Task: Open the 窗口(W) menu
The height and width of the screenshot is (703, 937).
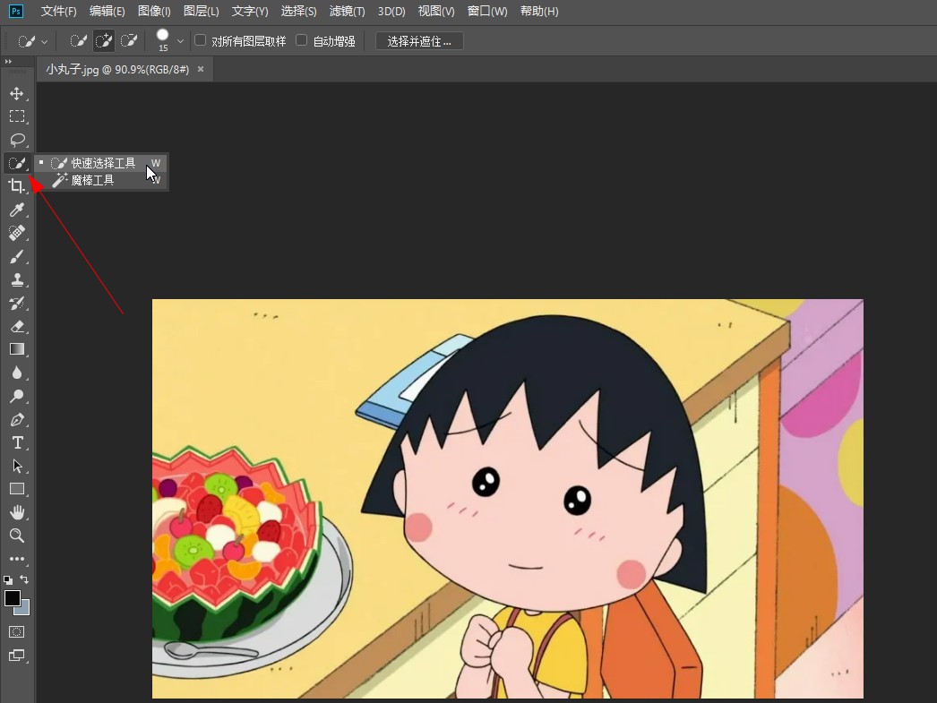Action: pos(487,12)
